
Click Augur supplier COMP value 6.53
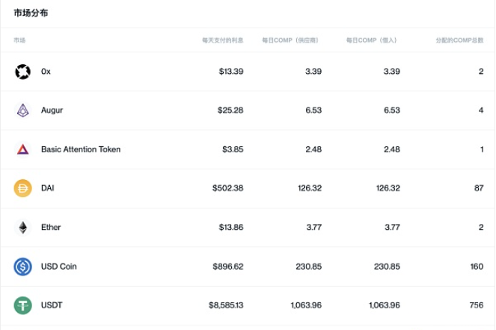coord(313,110)
